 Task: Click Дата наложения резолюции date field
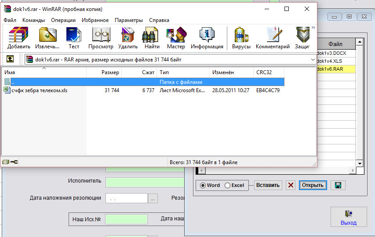[127, 198]
